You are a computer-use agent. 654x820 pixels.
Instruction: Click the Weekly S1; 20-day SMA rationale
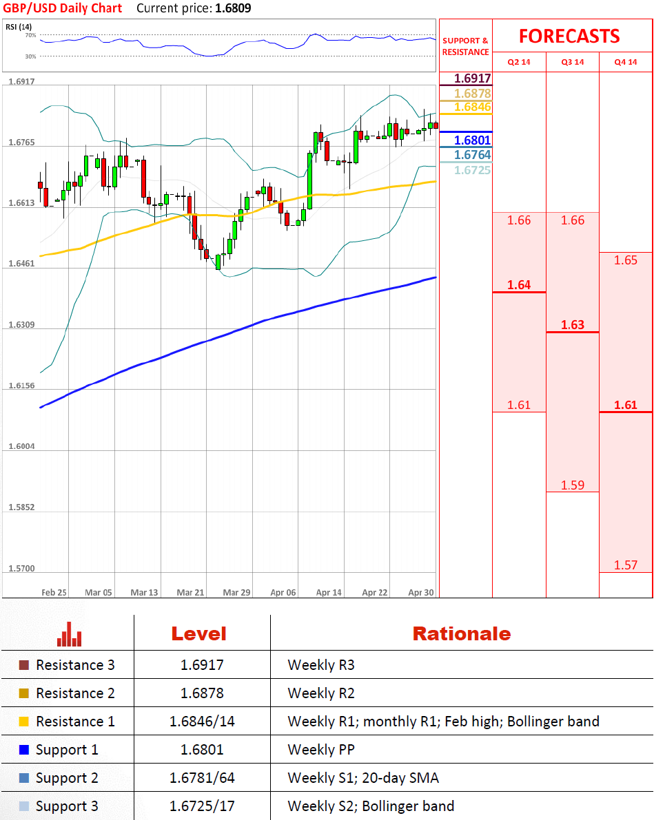(x=363, y=778)
